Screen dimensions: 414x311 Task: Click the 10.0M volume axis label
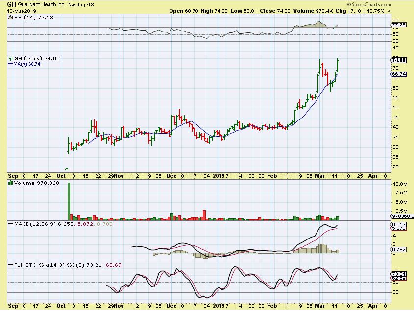(x=400, y=184)
